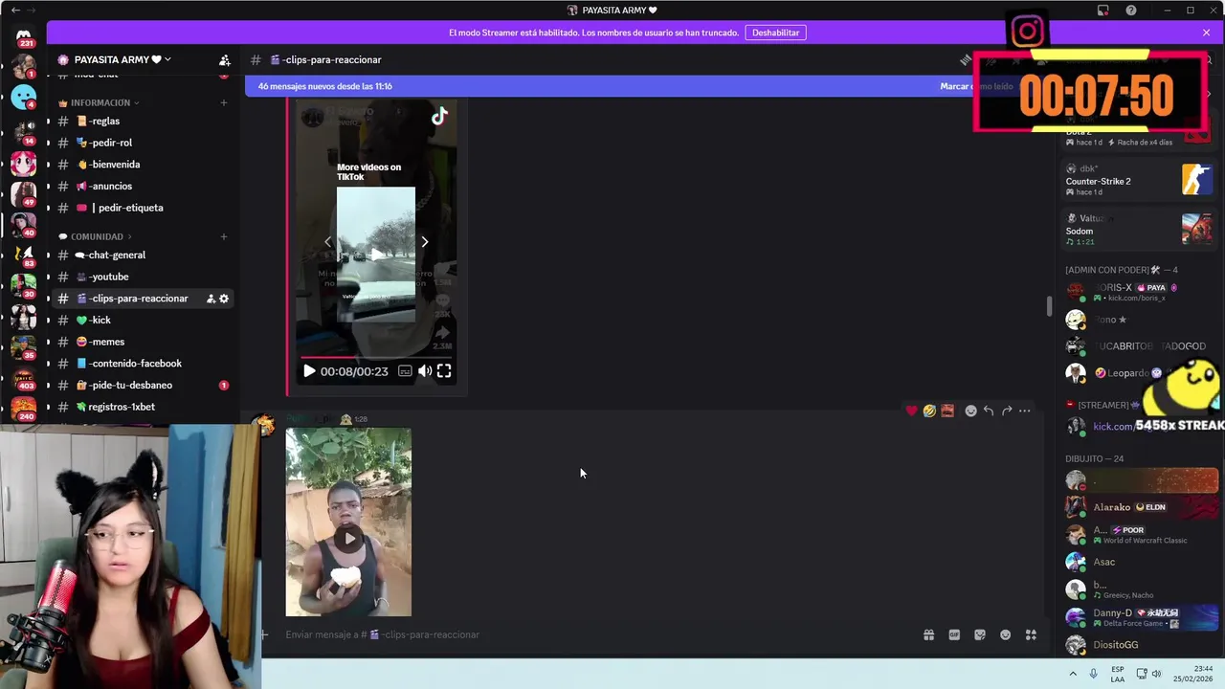Image resolution: width=1225 pixels, height=689 pixels.
Task: Add a channel to INFORMACIÓN with plus icon
Action: point(224,102)
